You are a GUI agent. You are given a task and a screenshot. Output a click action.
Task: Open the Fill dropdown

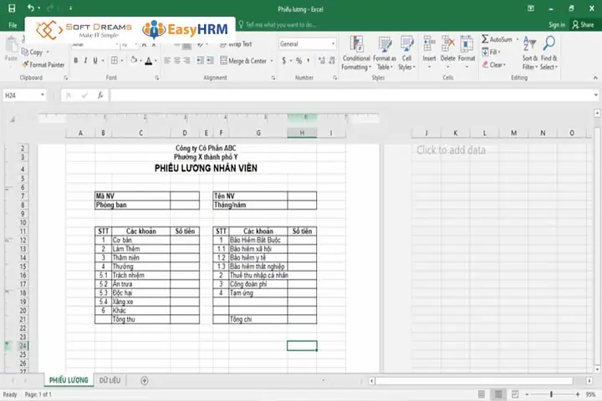click(491, 52)
